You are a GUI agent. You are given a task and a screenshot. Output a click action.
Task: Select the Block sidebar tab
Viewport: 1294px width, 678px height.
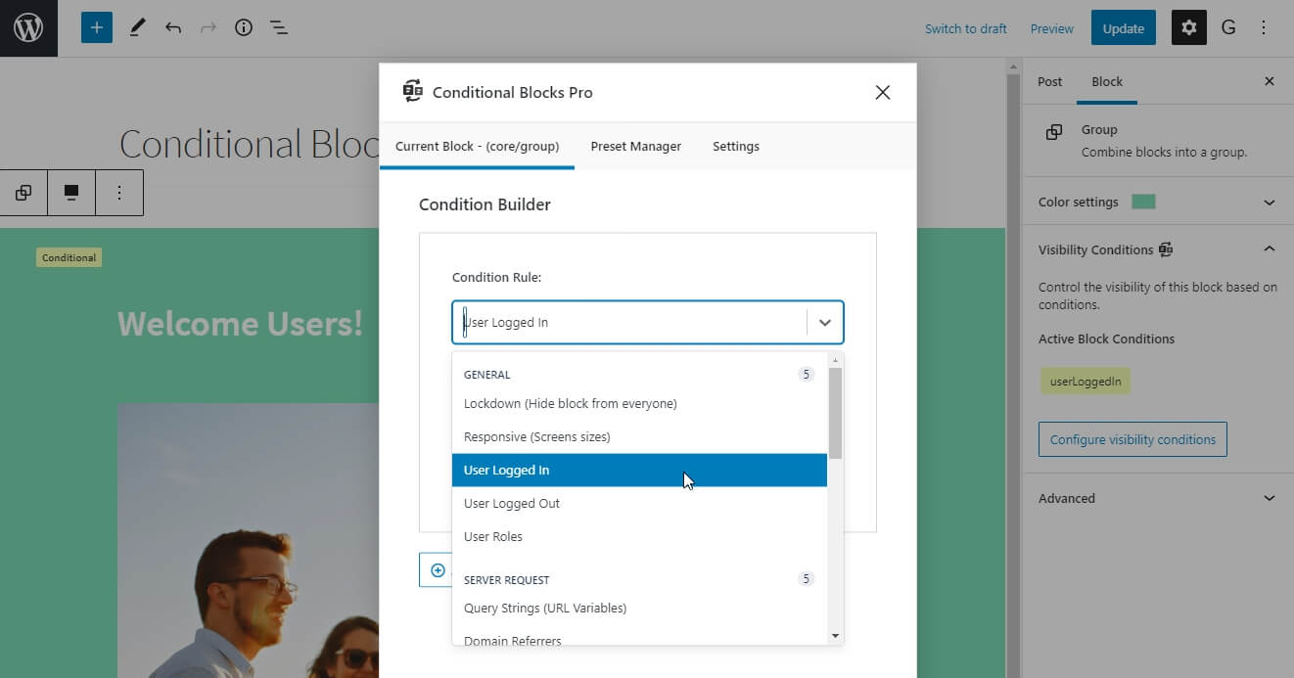click(x=1107, y=82)
